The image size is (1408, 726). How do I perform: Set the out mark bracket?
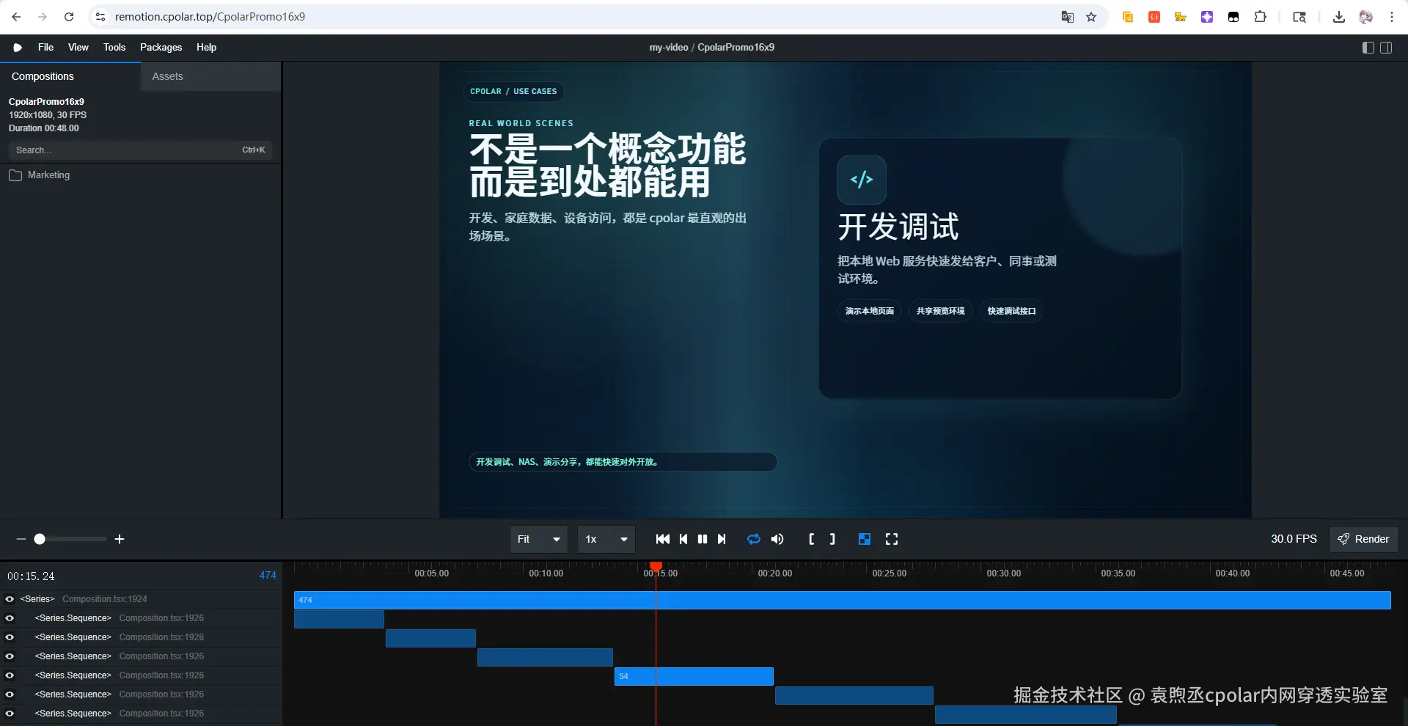832,539
